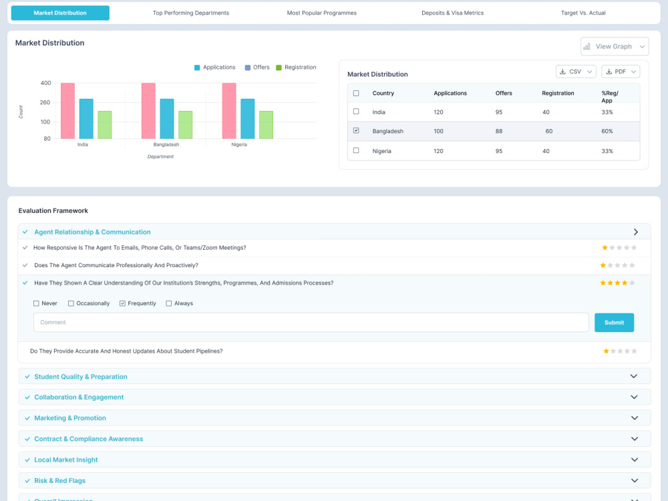Click Contract & Compliance Awareness heading
The image size is (668, 501).
[x=89, y=439]
